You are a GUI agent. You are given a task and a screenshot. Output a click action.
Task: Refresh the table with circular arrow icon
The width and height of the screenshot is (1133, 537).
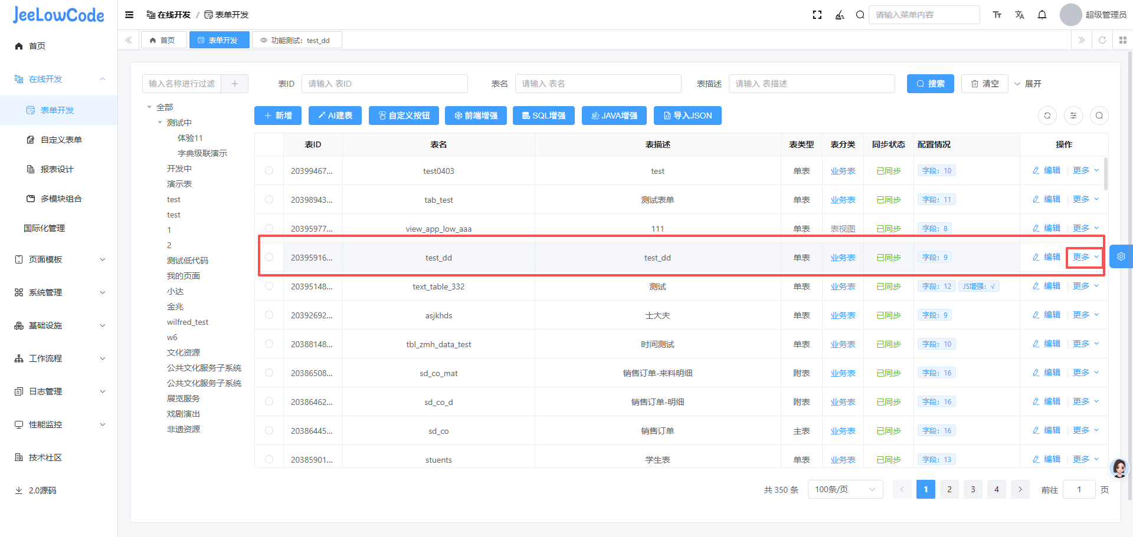[x=1047, y=116]
